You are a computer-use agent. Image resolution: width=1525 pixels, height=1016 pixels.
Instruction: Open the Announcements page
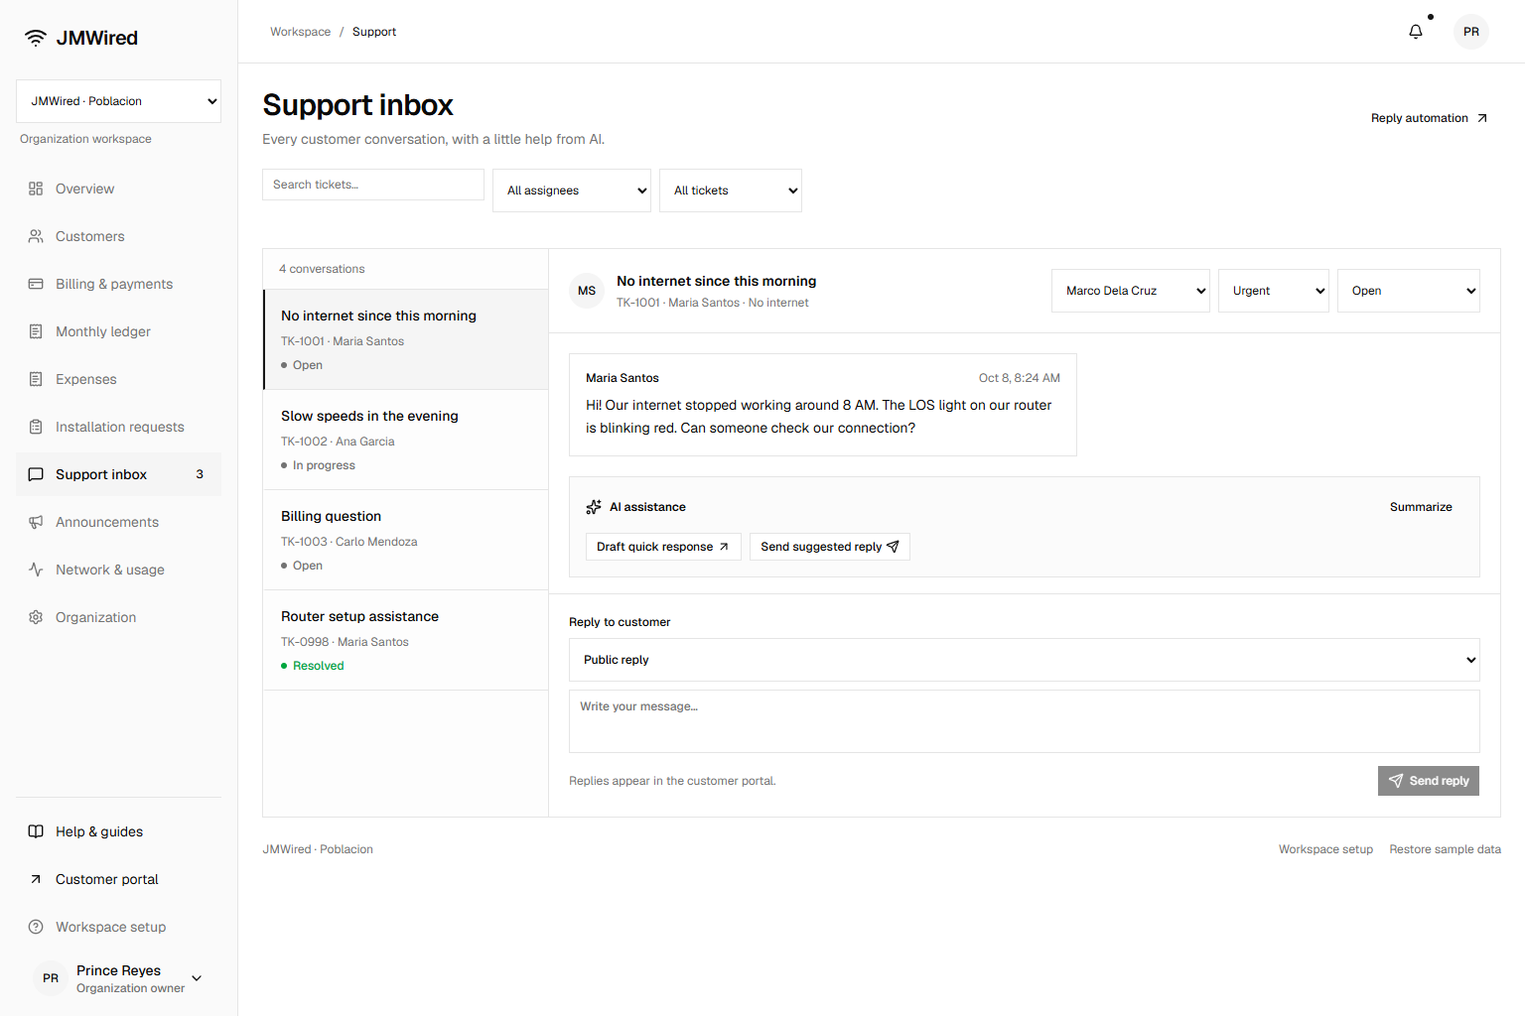click(118, 522)
